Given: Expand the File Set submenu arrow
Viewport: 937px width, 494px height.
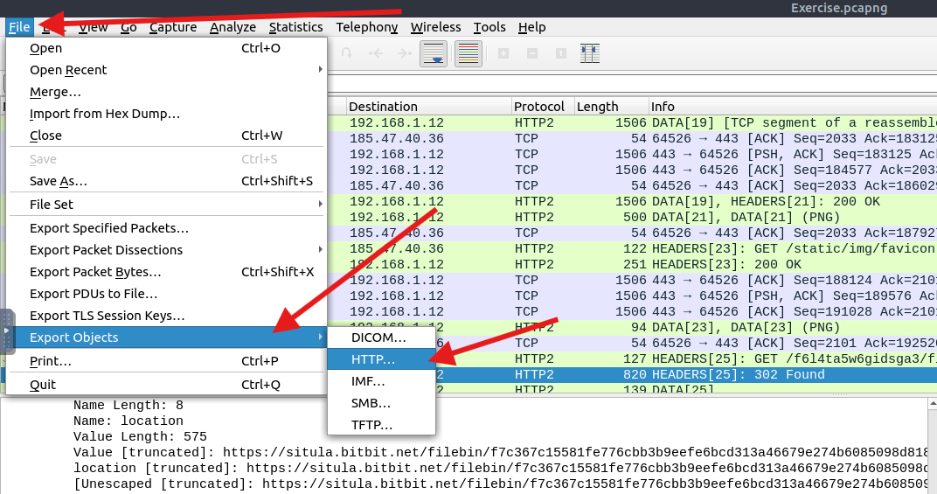Looking at the screenshot, I should (x=320, y=204).
